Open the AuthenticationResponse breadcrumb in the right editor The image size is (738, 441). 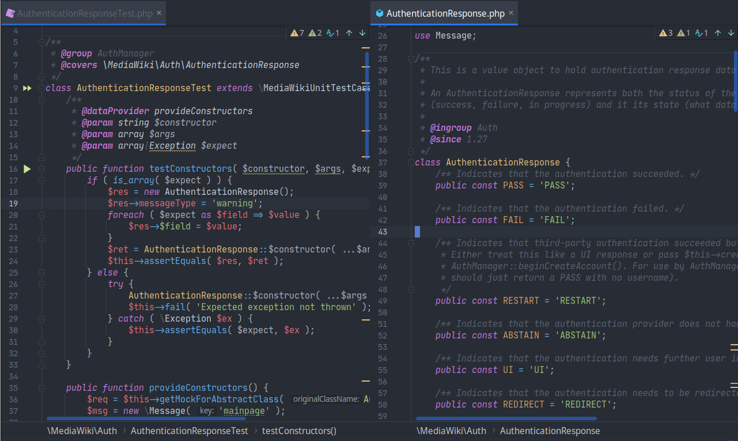(550, 431)
